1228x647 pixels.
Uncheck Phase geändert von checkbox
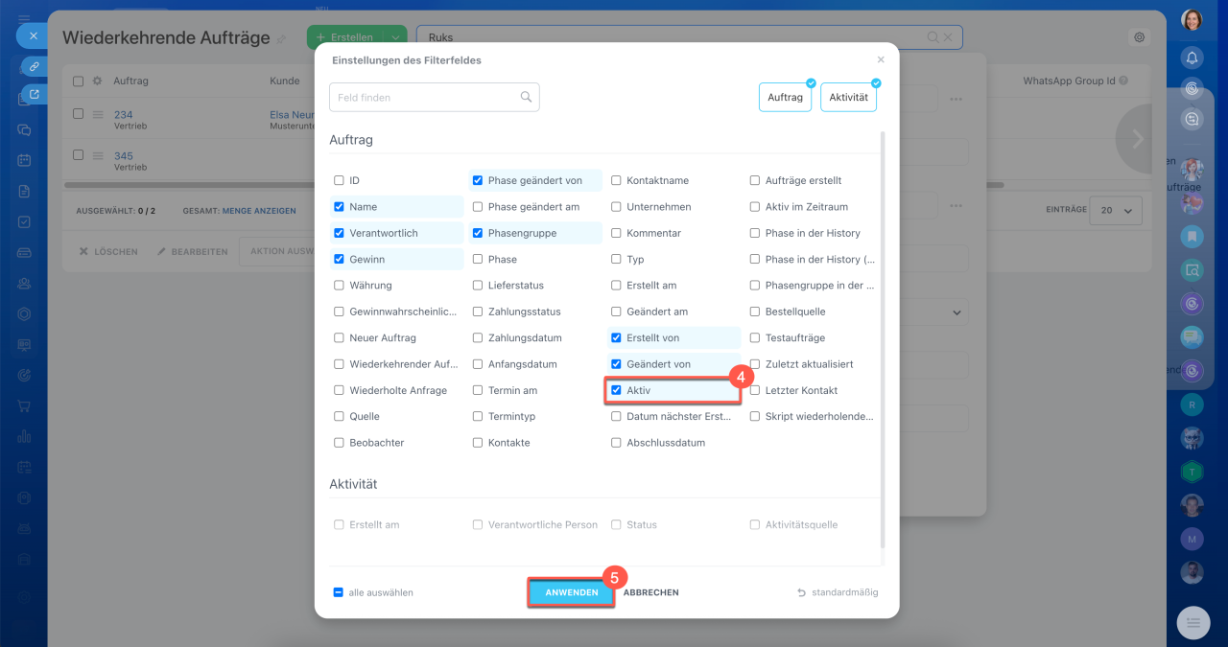(x=478, y=180)
